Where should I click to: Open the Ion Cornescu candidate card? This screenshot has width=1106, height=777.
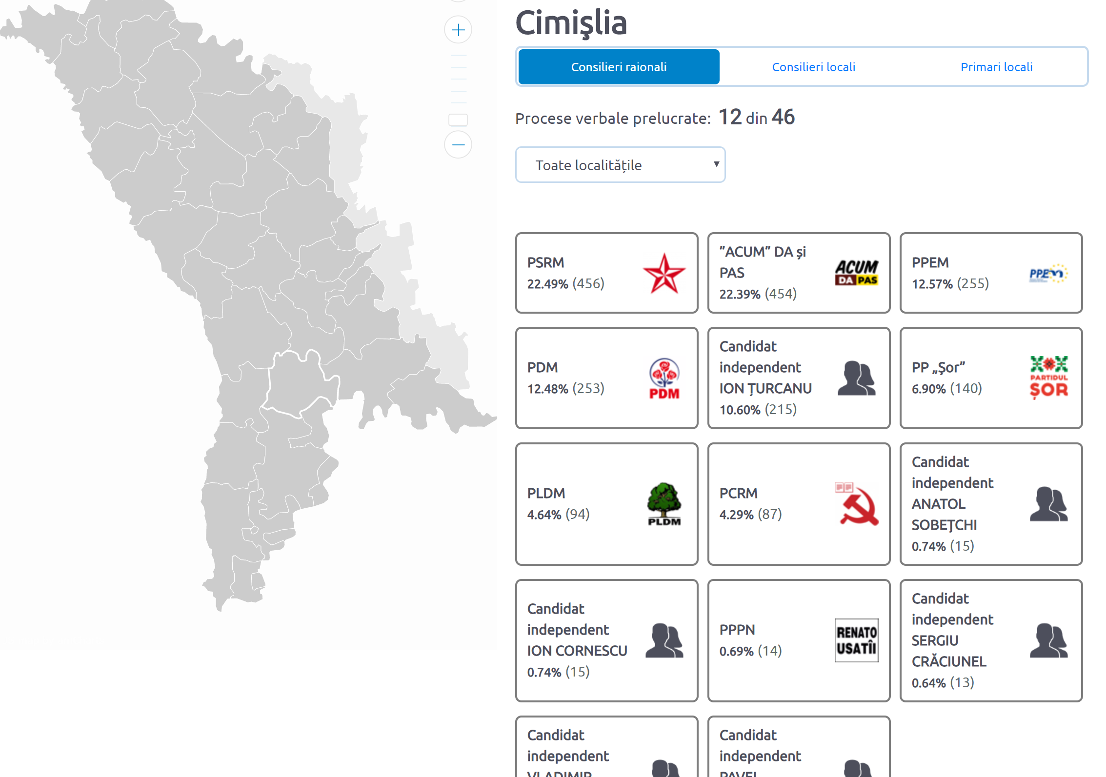pos(606,640)
